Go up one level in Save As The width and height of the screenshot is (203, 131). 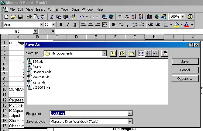(x=113, y=53)
